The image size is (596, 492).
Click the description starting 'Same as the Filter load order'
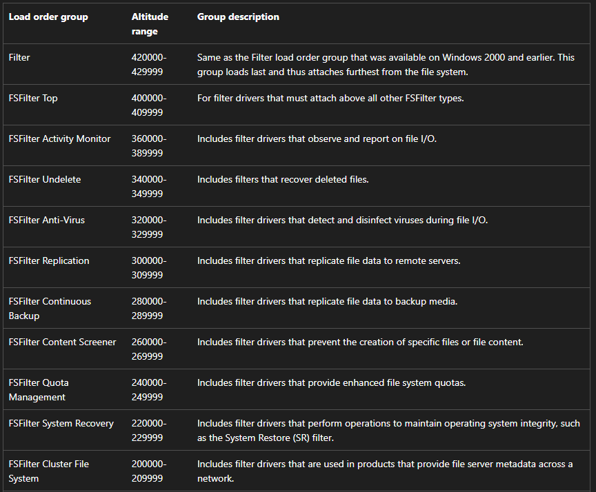[x=386, y=65]
